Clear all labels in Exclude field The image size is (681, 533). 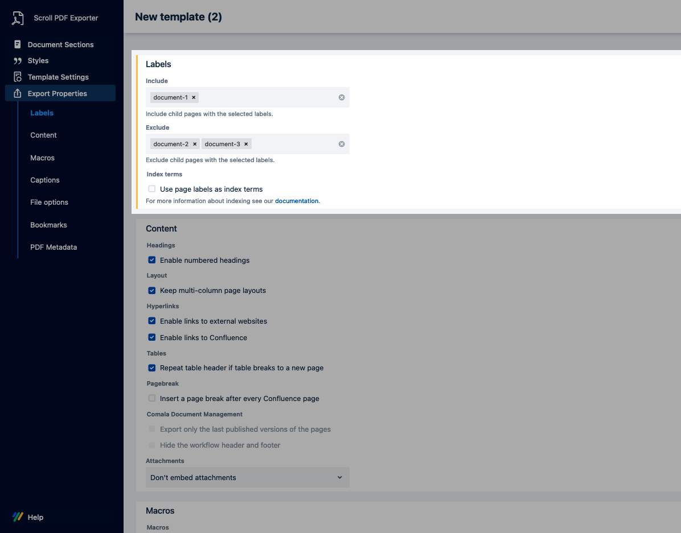342,144
